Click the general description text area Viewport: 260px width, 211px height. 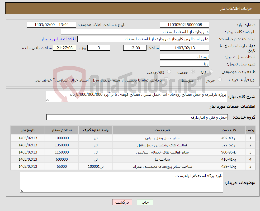(136, 96)
